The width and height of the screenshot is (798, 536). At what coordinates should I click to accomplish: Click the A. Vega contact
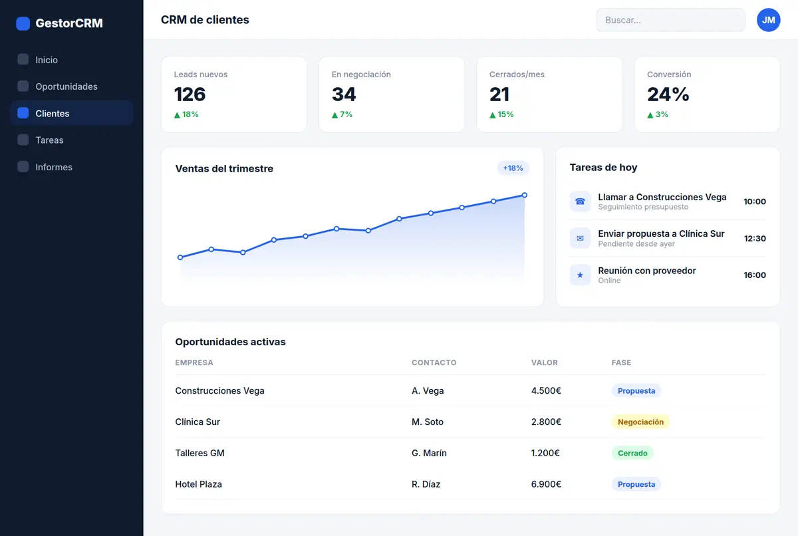coord(428,390)
